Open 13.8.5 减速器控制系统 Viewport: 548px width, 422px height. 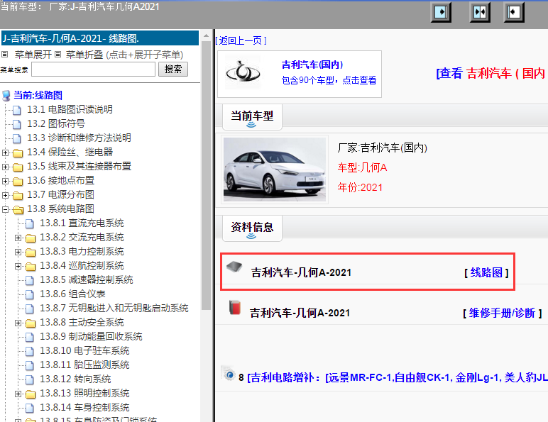[87, 280]
